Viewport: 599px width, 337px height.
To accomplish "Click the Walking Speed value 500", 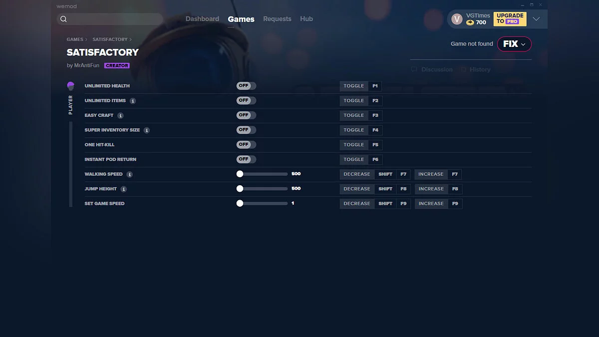I will click(x=296, y=174).
